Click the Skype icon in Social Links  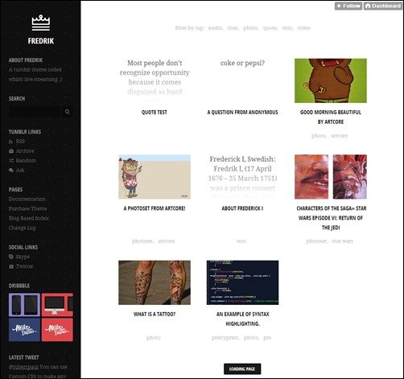coord(11,257)
